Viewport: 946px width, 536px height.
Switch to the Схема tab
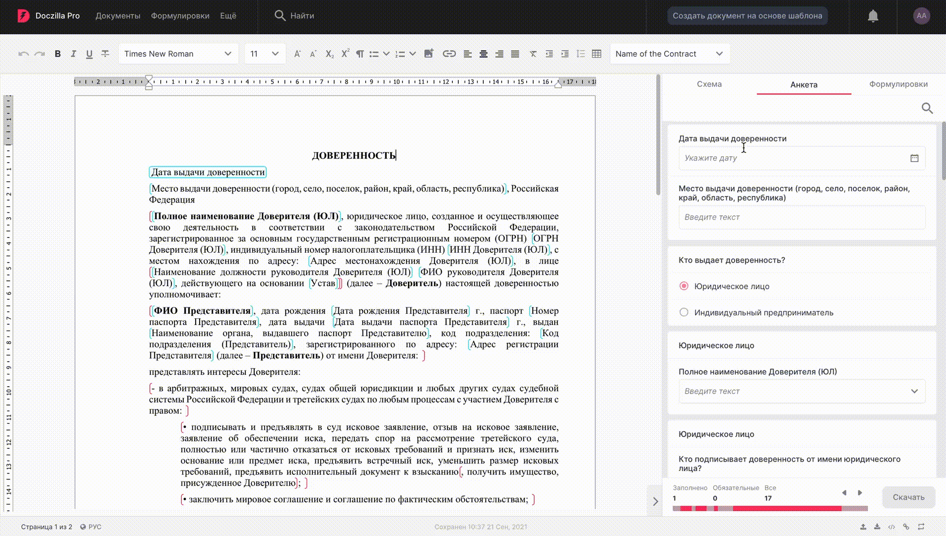point(709,84)
